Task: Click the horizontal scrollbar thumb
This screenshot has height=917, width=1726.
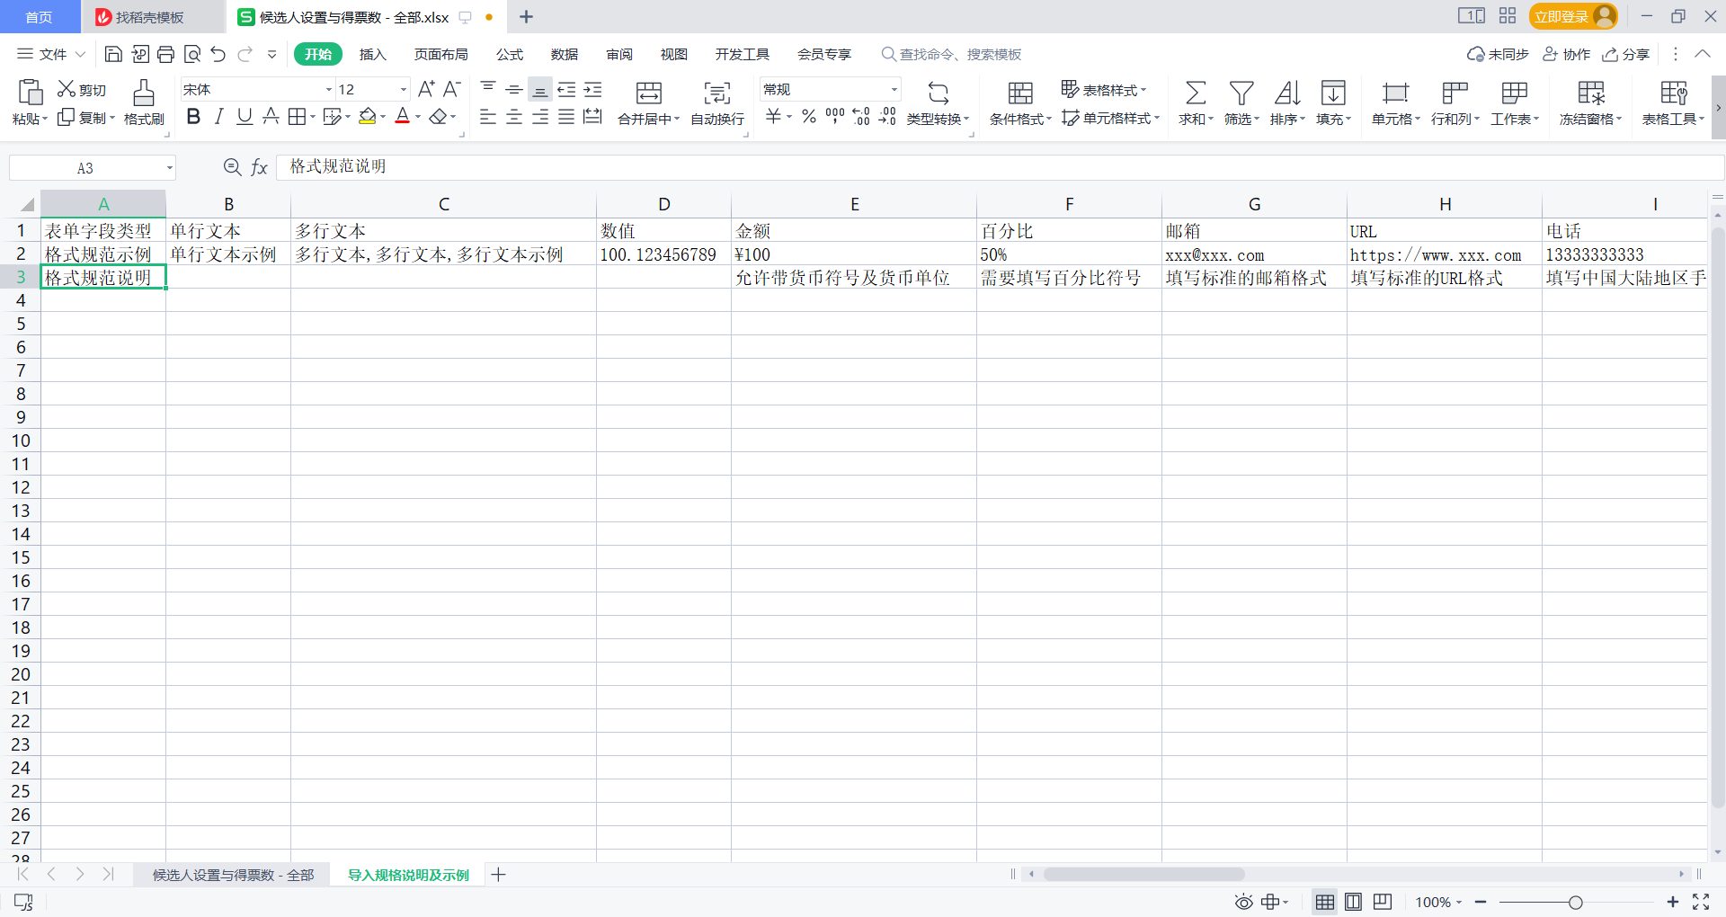Action: (x=1143, y=874)
